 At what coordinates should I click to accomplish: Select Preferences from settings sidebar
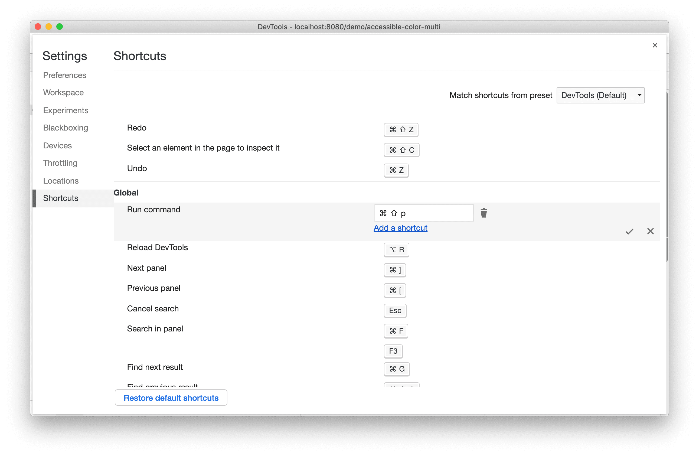(65, 74)
